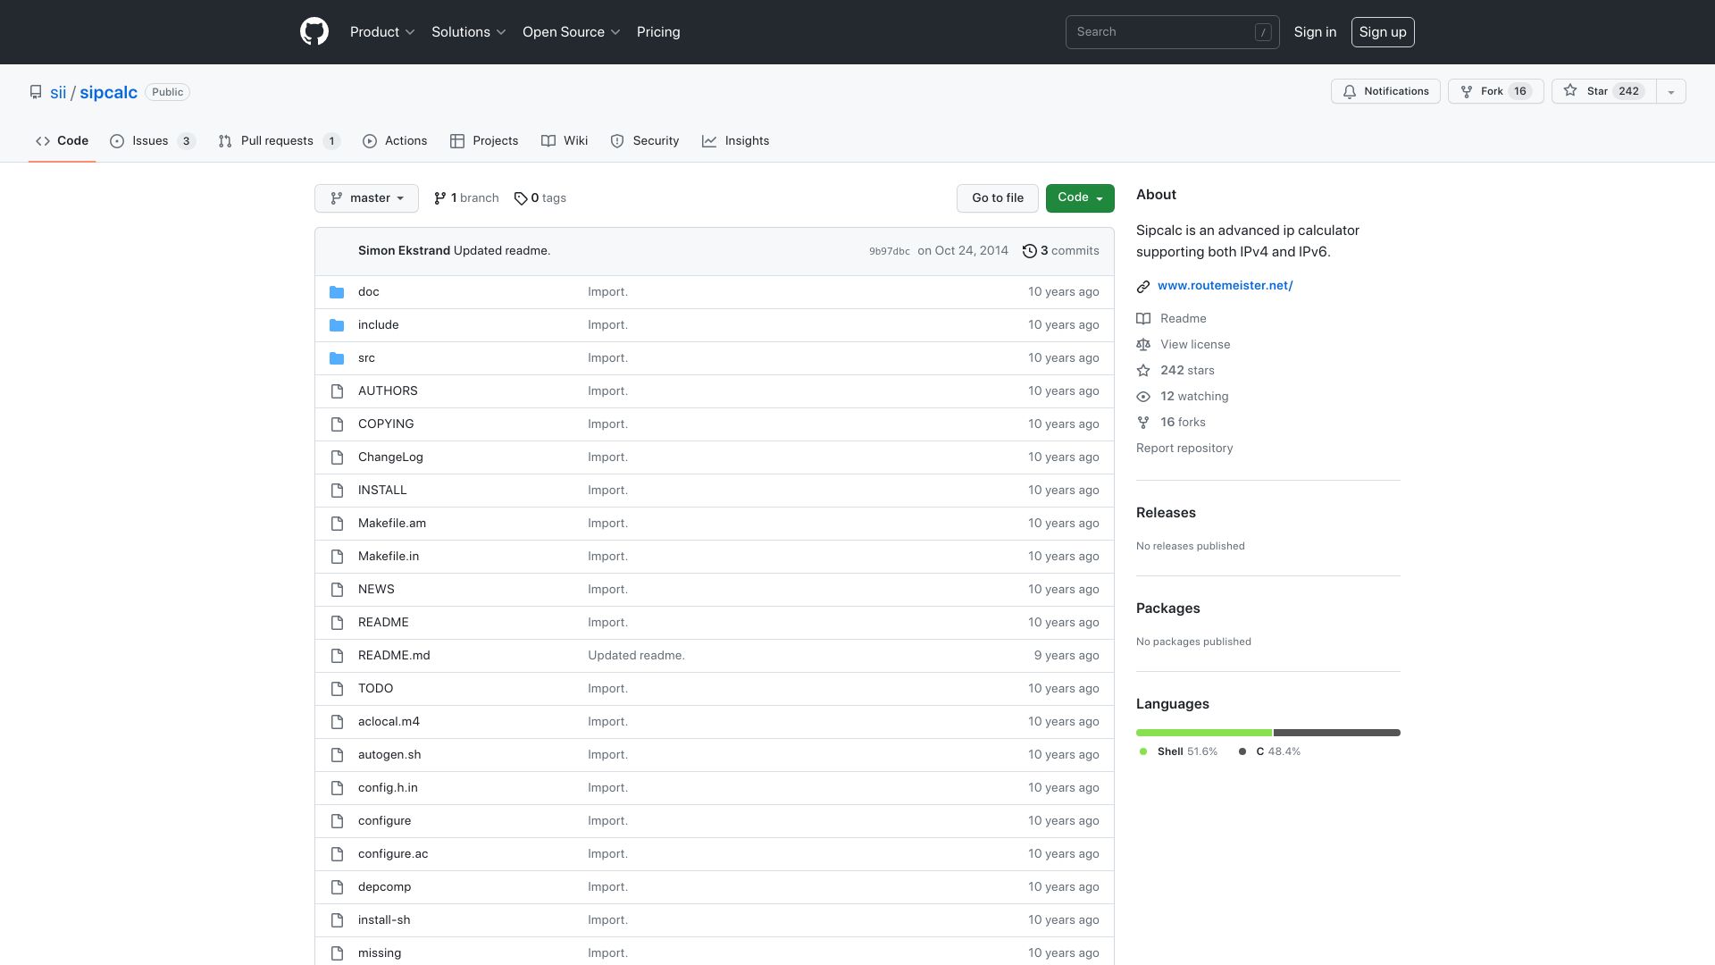
Task: Open the Actions tab
Action: click(x=395, y=141)
